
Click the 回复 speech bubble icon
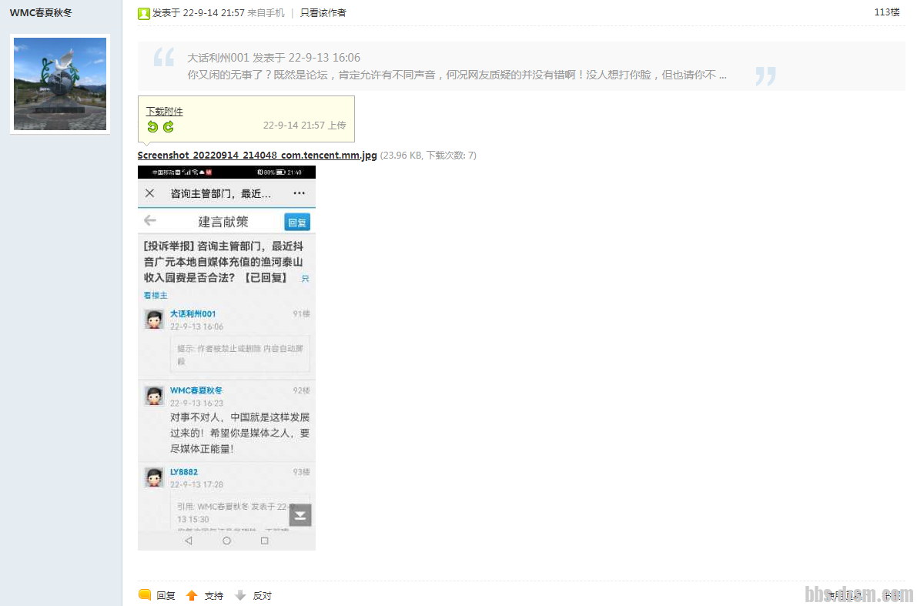tap(145, 595)
